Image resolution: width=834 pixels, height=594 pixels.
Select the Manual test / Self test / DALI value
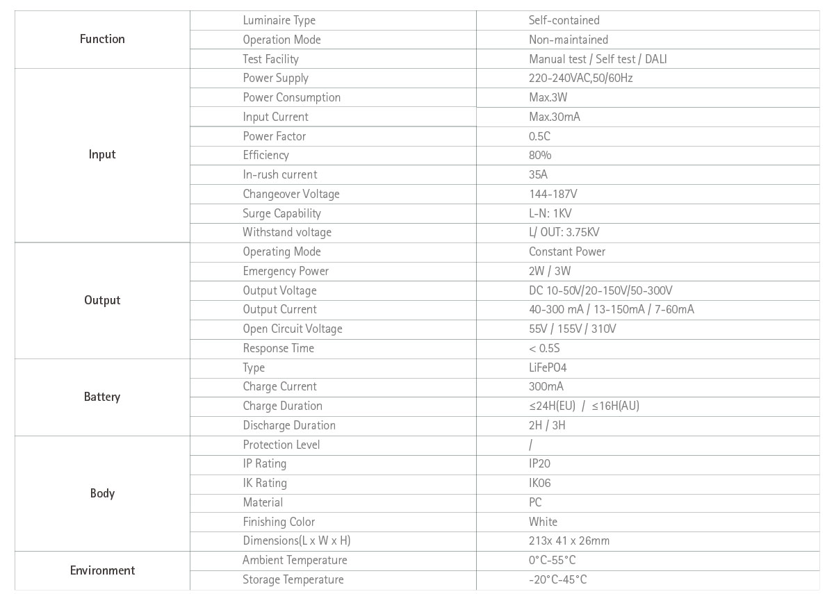(597, 59)
